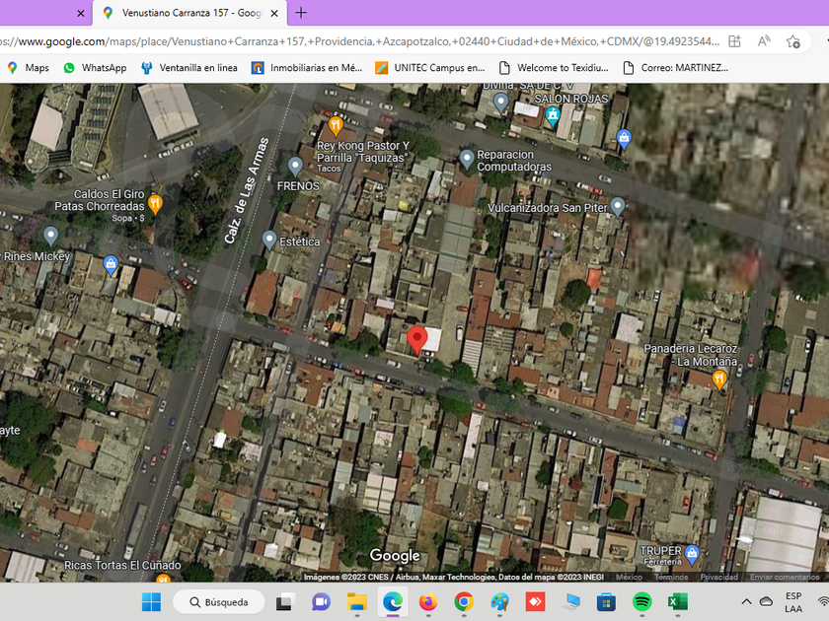Open the Ventanilla en linea bookmark
This screenshot has width=829, height=621.
click(189, 68)
